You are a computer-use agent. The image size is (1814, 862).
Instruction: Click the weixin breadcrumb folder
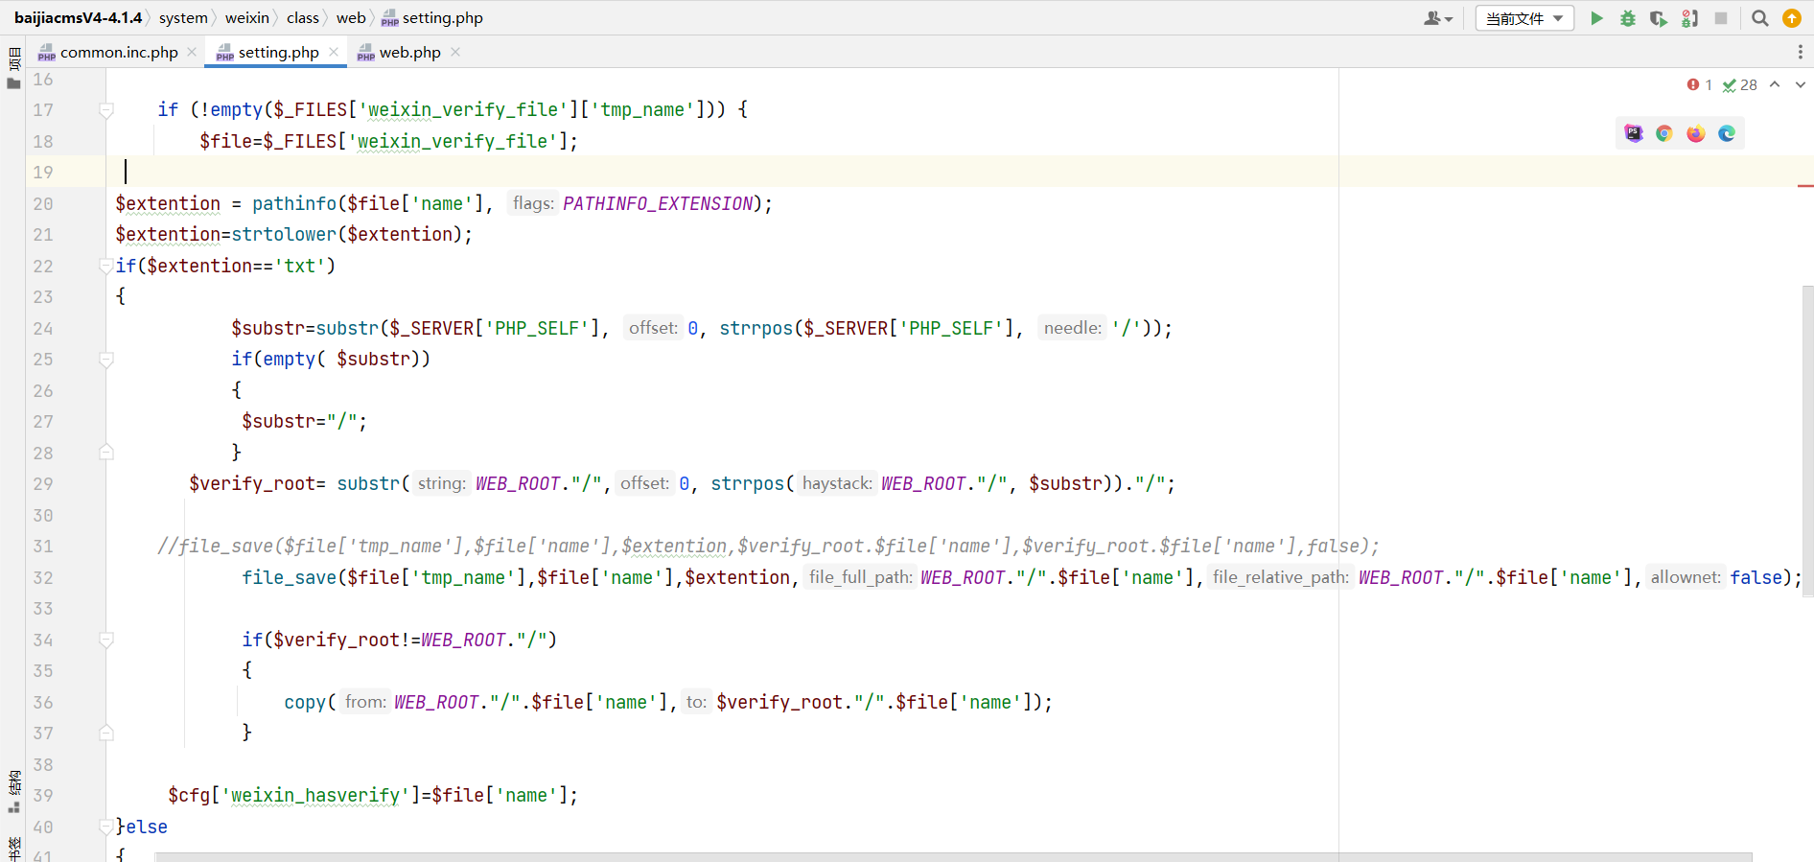[247, 17]
